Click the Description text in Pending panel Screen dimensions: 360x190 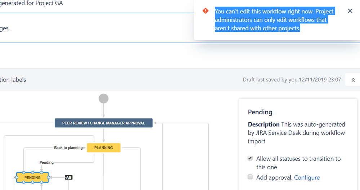coord(297,133)
